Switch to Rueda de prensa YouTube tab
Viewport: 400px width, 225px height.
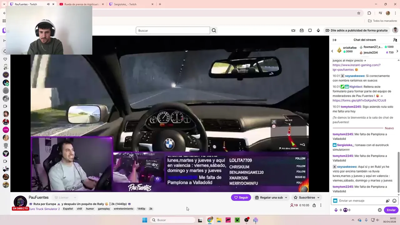[81, 4]
